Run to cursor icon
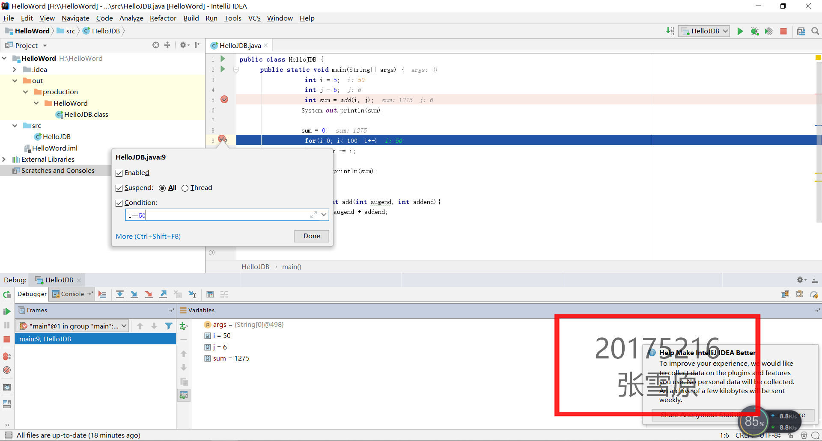The image size is (822, 441). pyautogui.click(x=192, y=294)
